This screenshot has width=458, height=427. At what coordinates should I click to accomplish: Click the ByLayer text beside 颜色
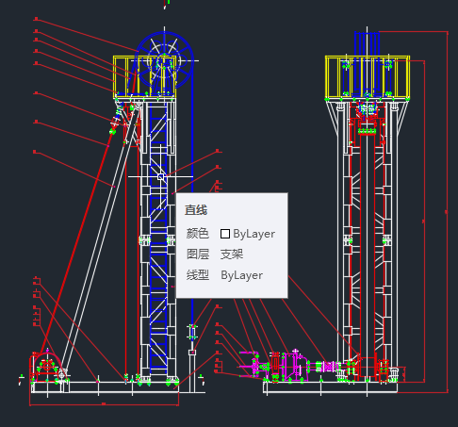coord(254,234)
